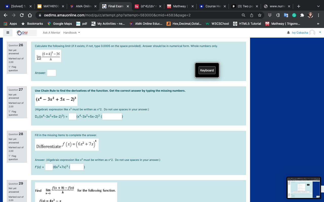The height and width of the screenshot is (202, 324).
Task: Bookmark the page with the star icon
Action: coord(260,15)
